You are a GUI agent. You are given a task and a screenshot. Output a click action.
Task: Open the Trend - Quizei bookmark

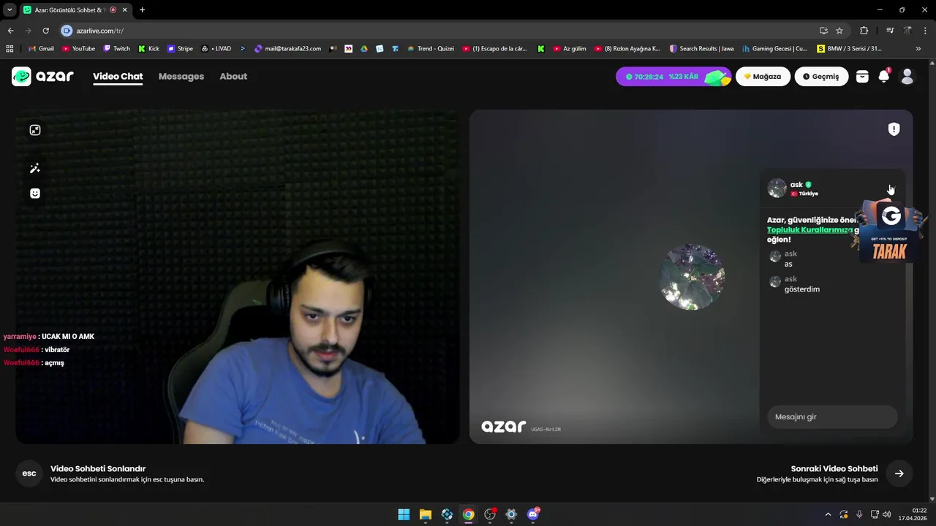click(430, 49)
